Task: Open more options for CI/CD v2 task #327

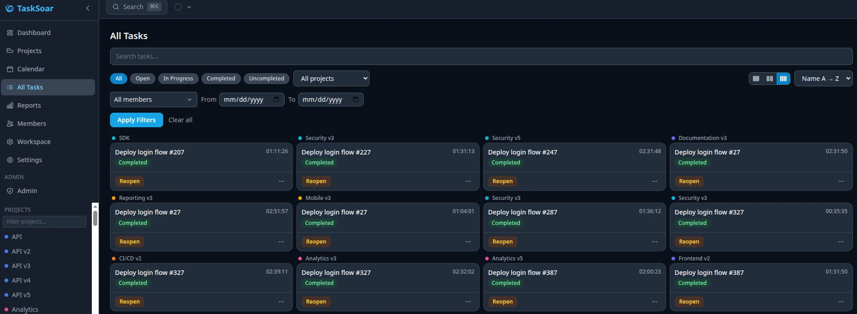Action: pyautogui.click(x=281, y=302)
